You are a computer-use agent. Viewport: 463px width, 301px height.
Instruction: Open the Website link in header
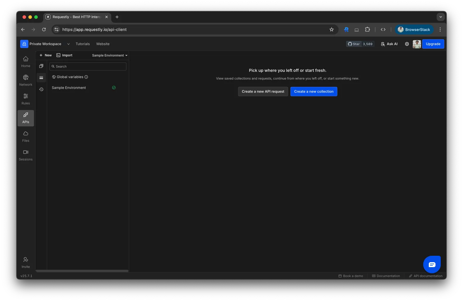[x=103, y=44]
